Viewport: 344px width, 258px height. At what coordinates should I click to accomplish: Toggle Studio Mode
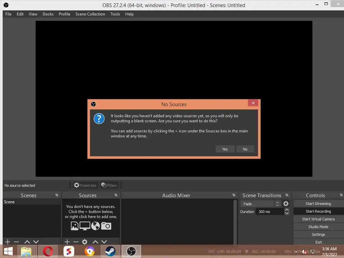[318, 227]
